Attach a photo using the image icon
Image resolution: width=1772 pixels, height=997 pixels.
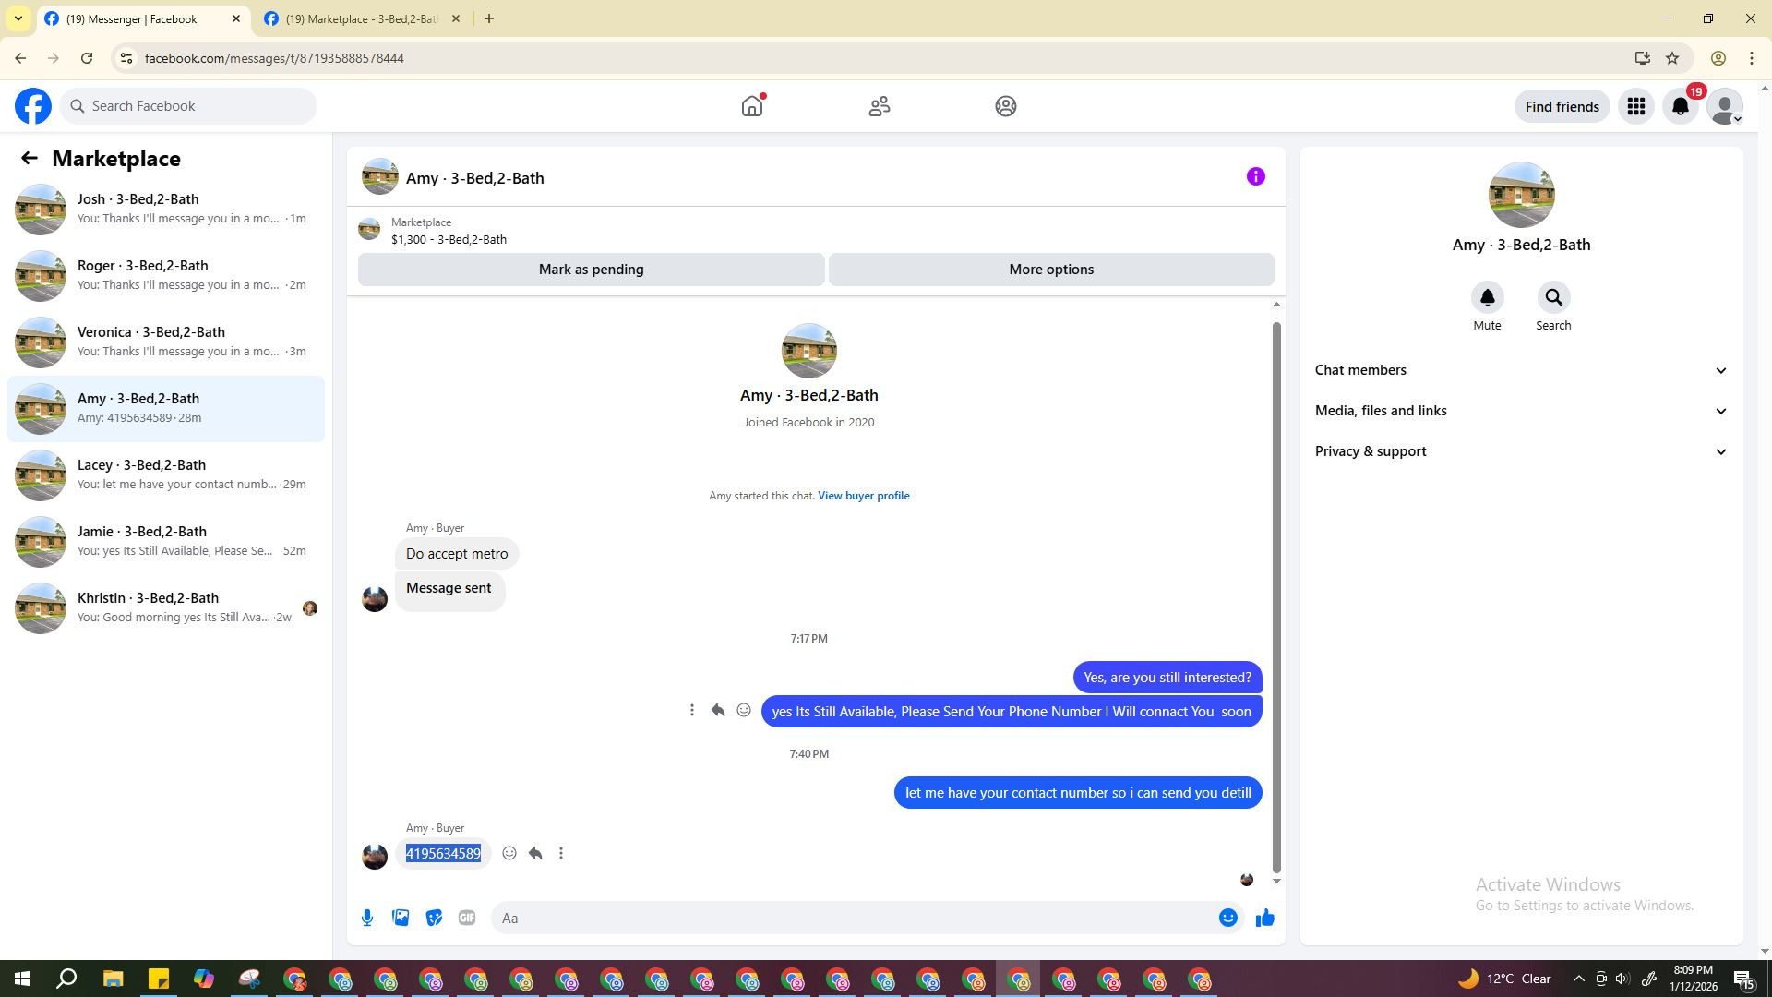point(401,918)
